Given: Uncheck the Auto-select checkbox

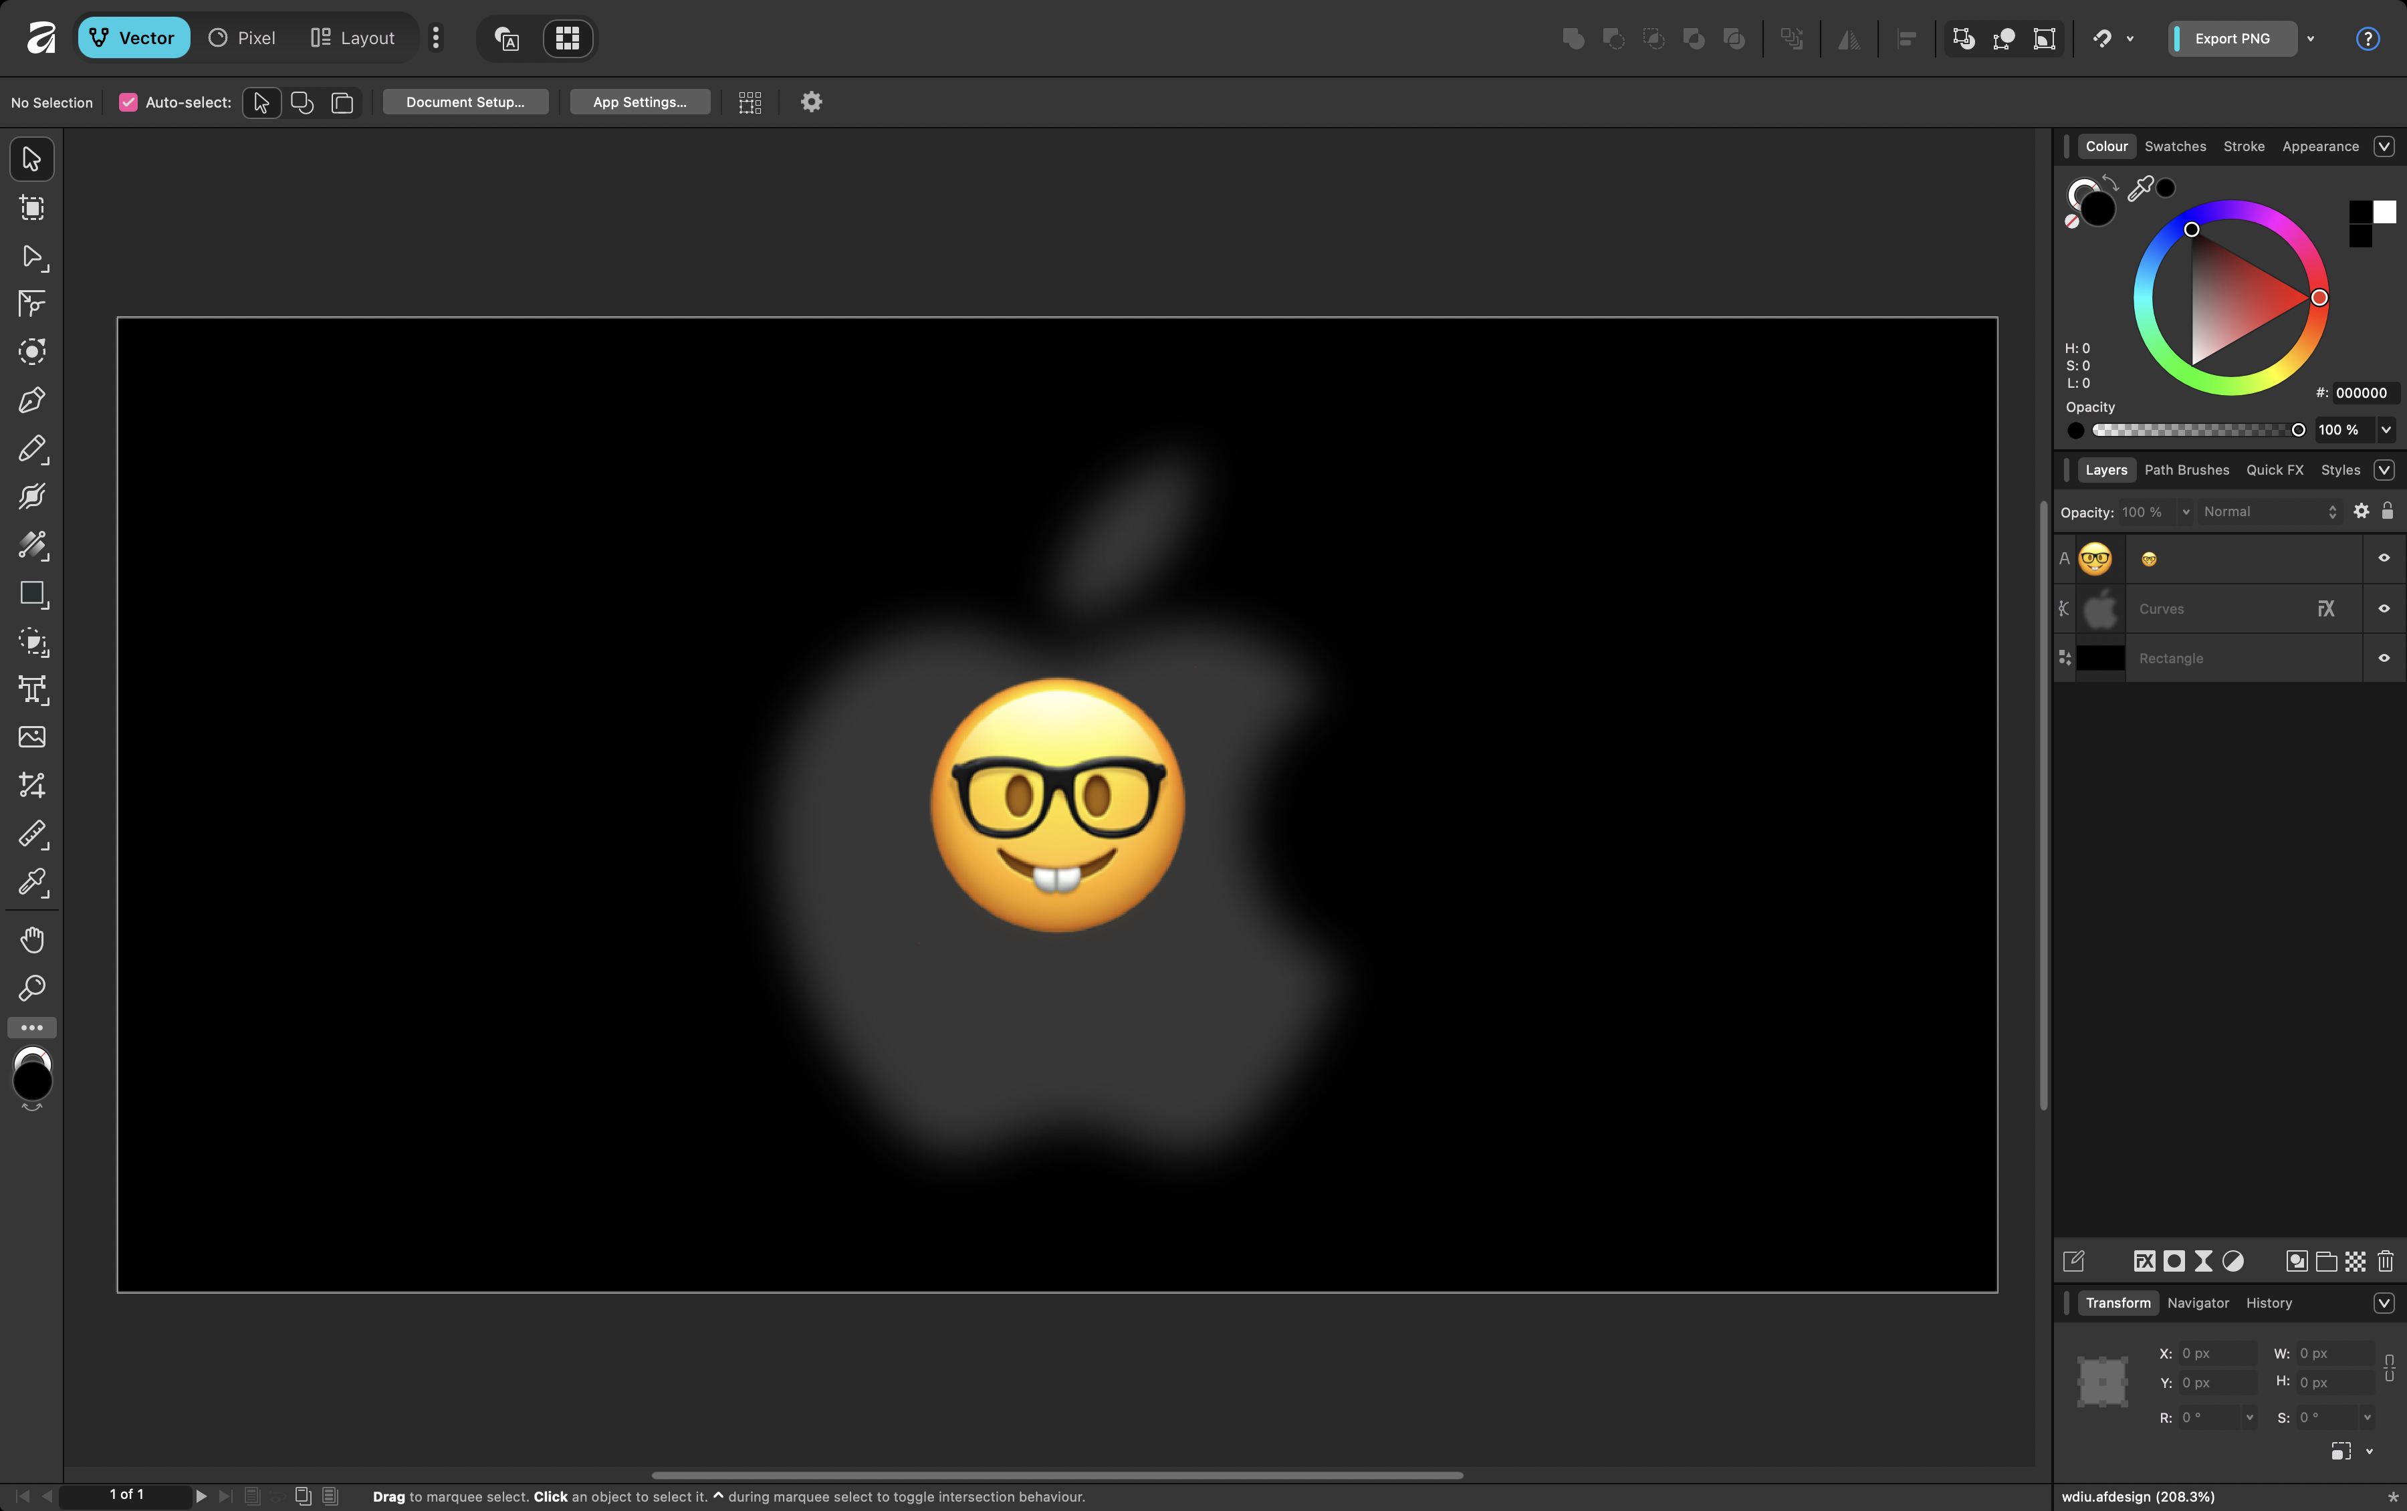Looking at the screenshot, I should (128, 102).
